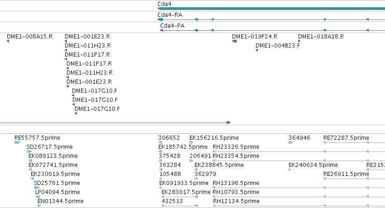Viewport: 385px width, 208px height.
Task: Select the RE72287.5prime EST label
Action: [x=346, y=138]
